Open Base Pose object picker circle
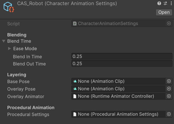The image size is (174, 124). pyautogui.click(x=169, y=81)
